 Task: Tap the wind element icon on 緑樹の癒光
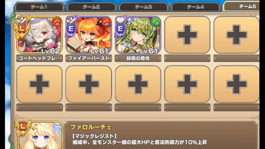coord(155,22)
